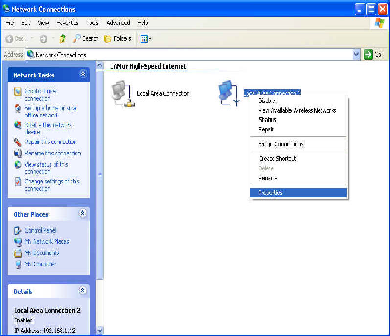Open the Back history dropdown arrow

point(32,38)
